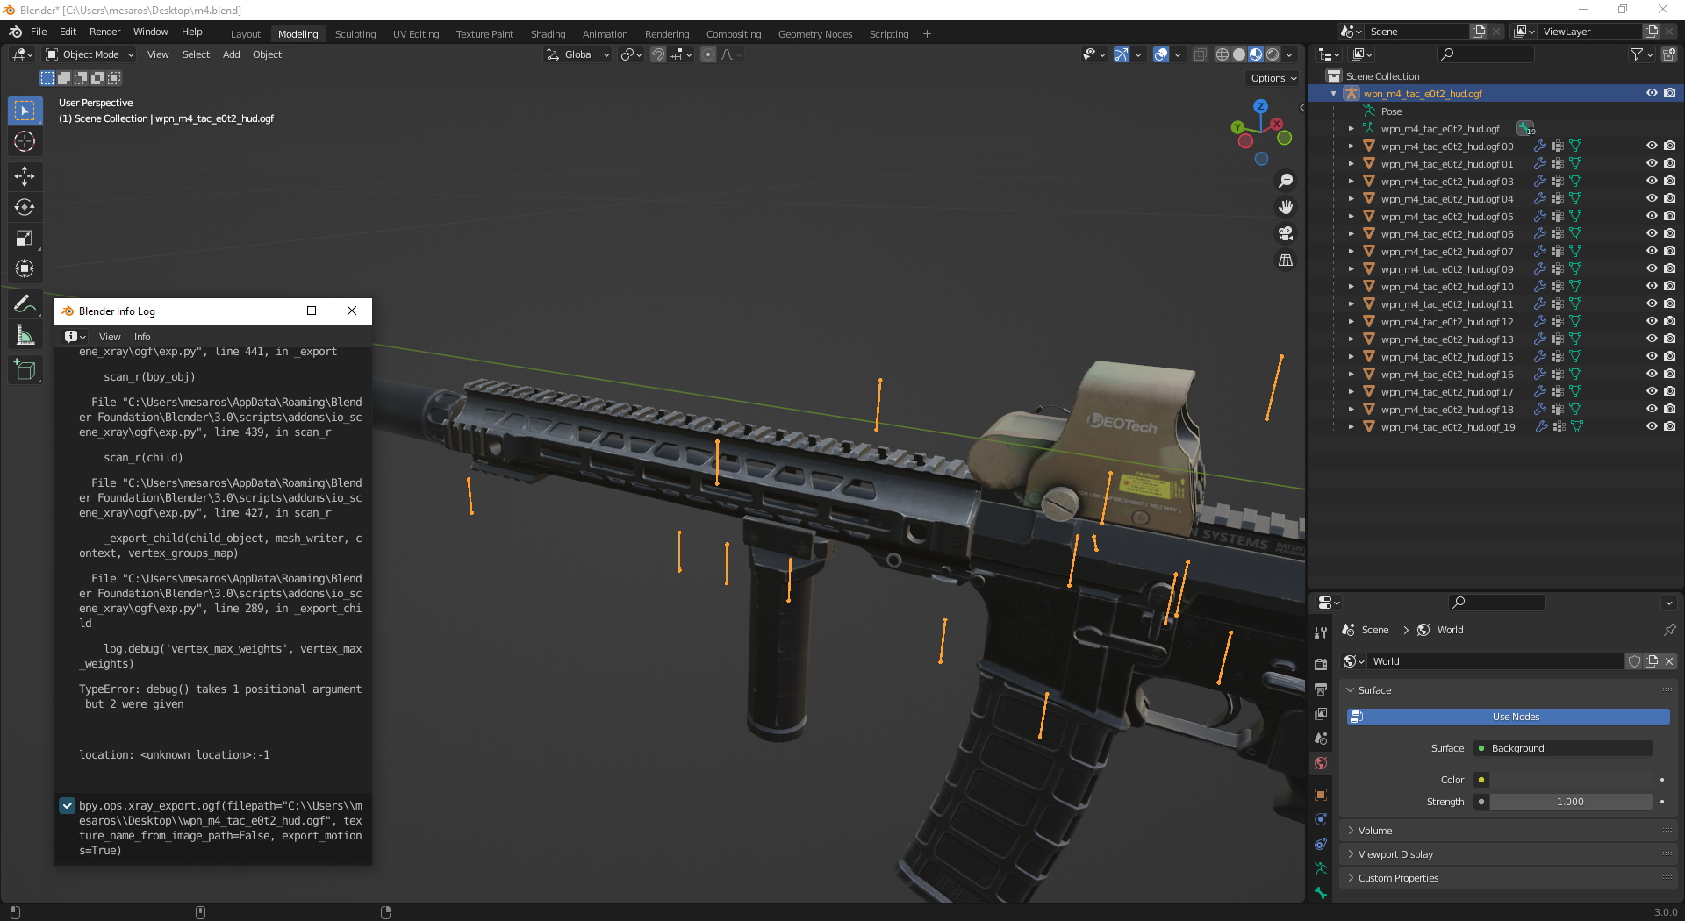1685x921 pixels.
Task: Select the Move tool in the toolbar
Action: [25, 176]
